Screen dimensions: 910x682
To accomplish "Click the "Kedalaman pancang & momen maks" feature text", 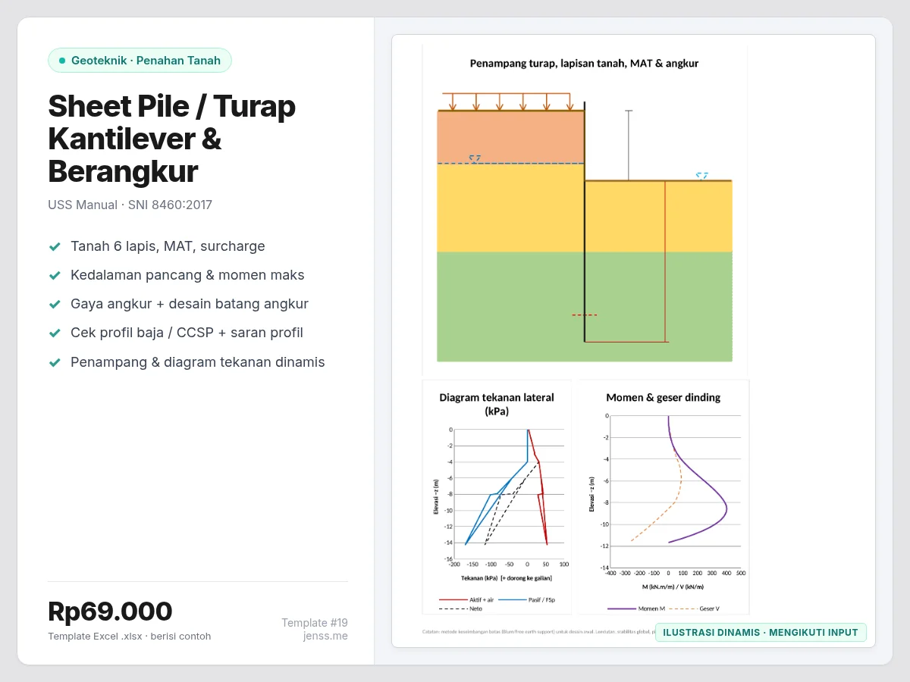I will coord(187,275).
